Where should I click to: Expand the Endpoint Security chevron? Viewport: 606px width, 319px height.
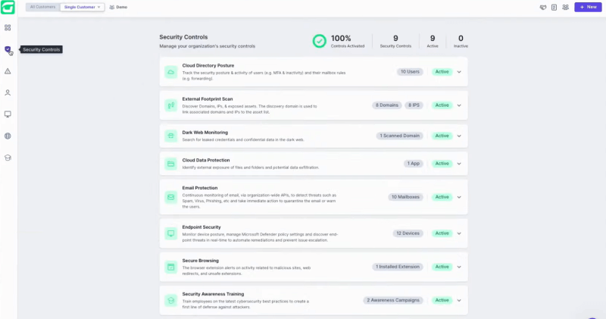459,233
